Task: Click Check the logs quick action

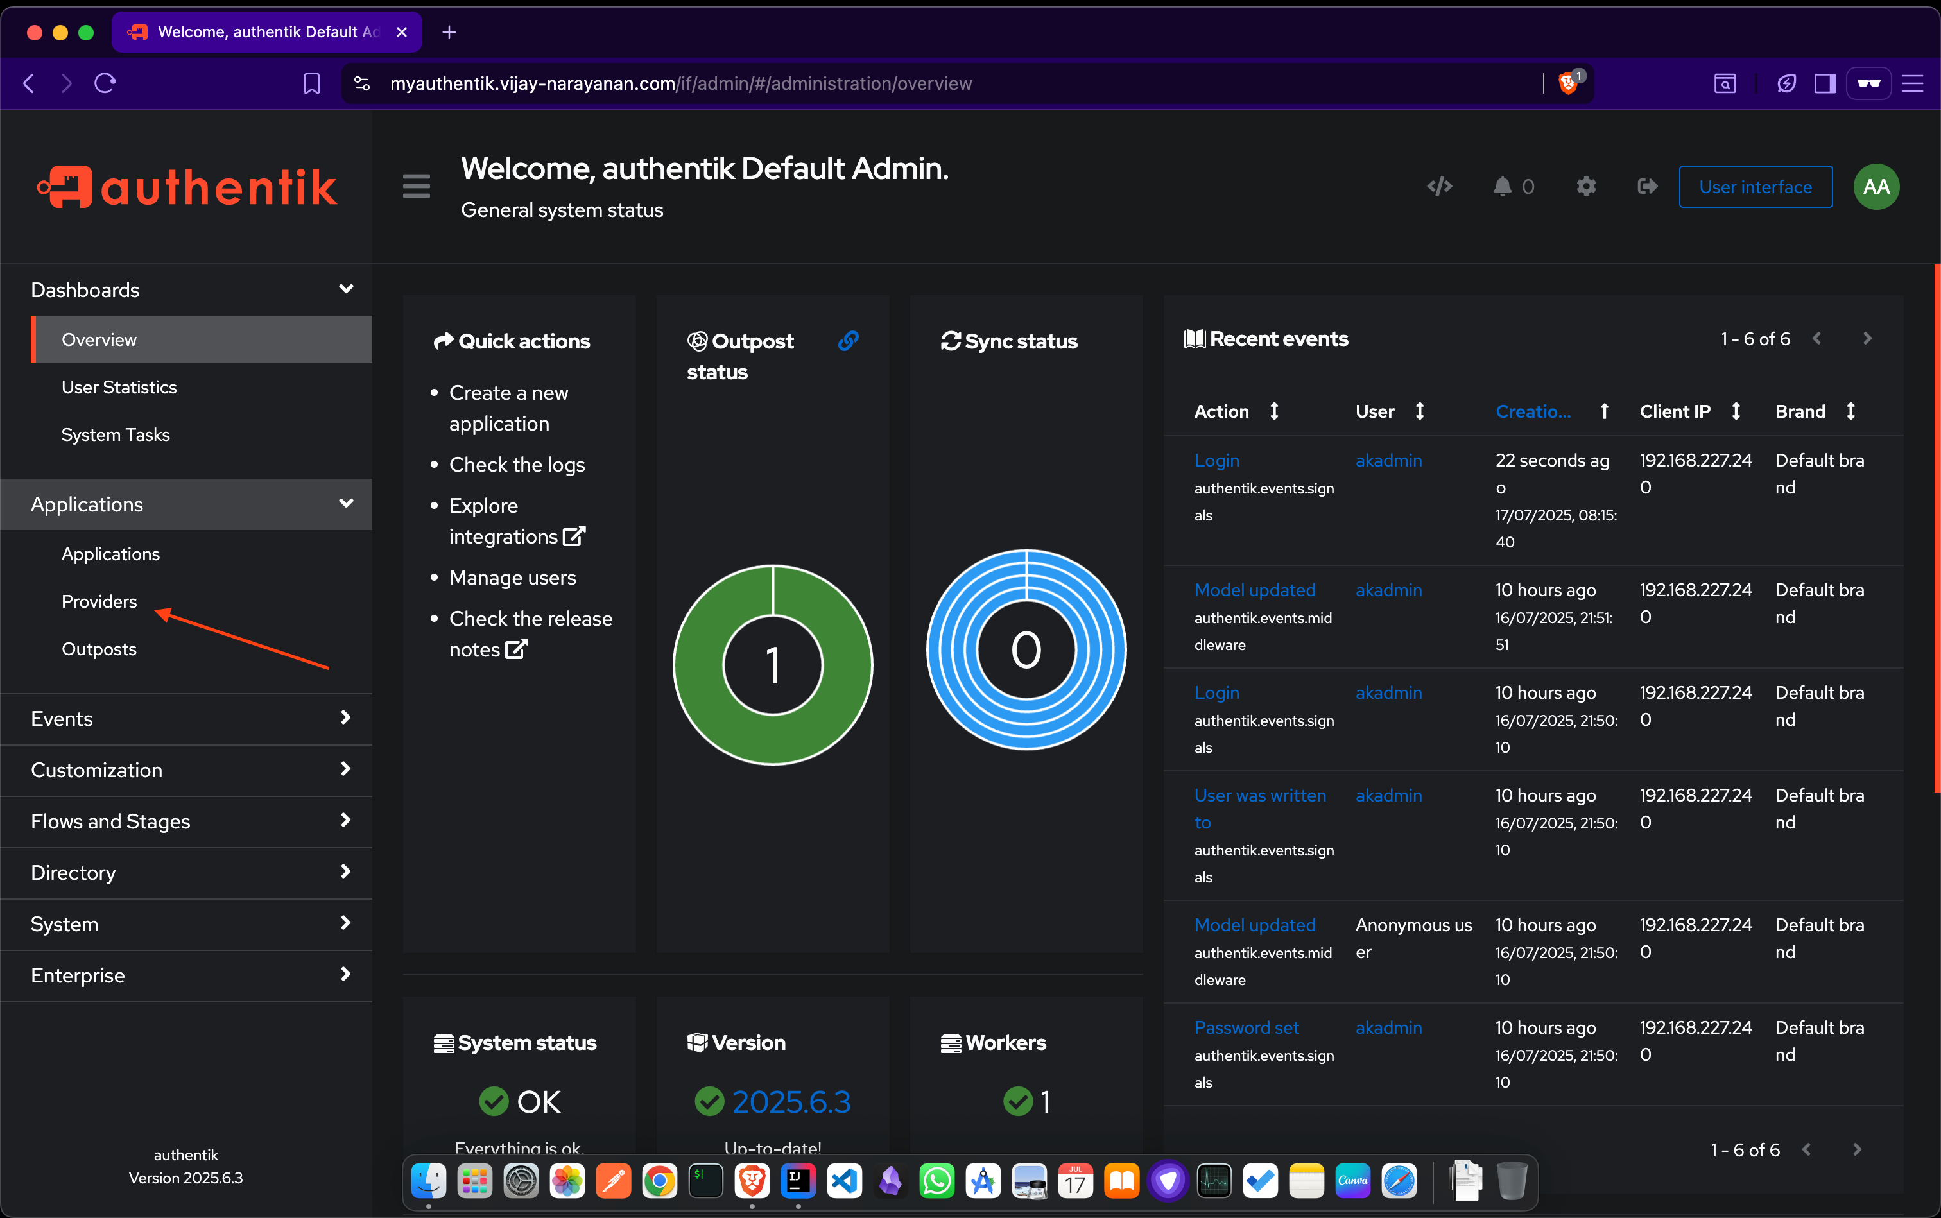Action: (x=517, y=464)
